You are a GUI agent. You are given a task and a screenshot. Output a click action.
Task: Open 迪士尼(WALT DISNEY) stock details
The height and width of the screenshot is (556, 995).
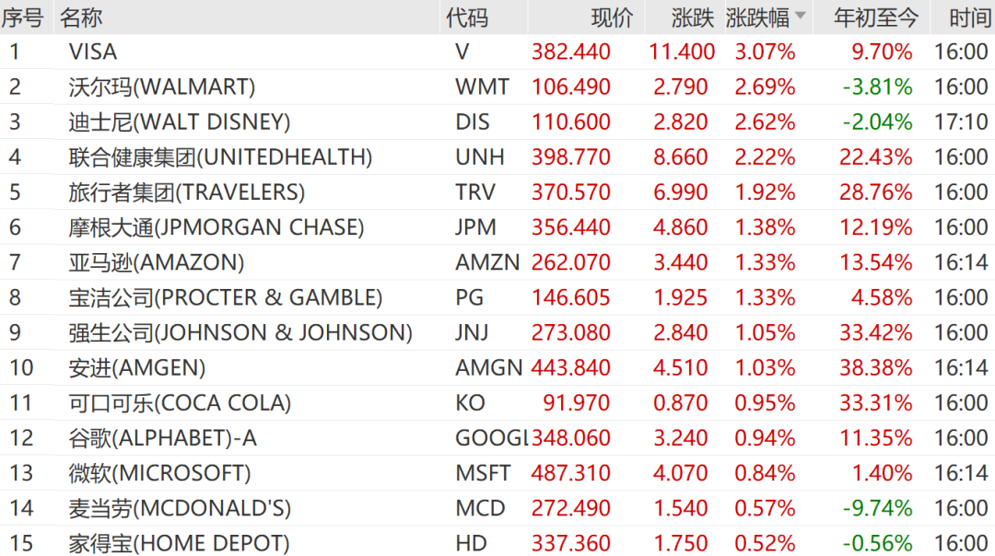[x=497, y=122]
